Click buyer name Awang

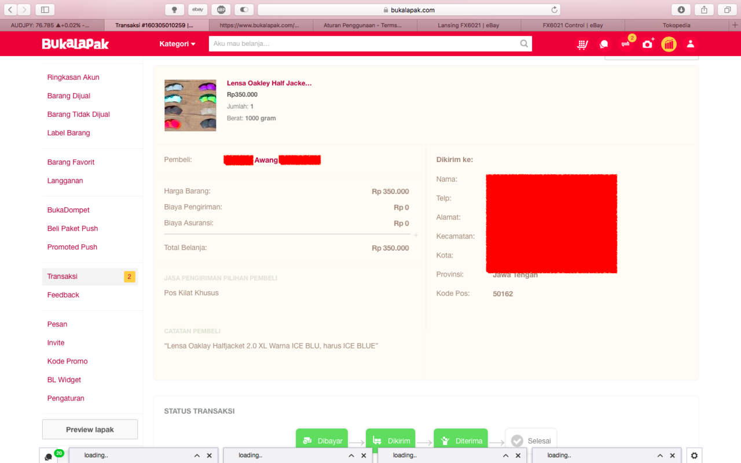266,160
